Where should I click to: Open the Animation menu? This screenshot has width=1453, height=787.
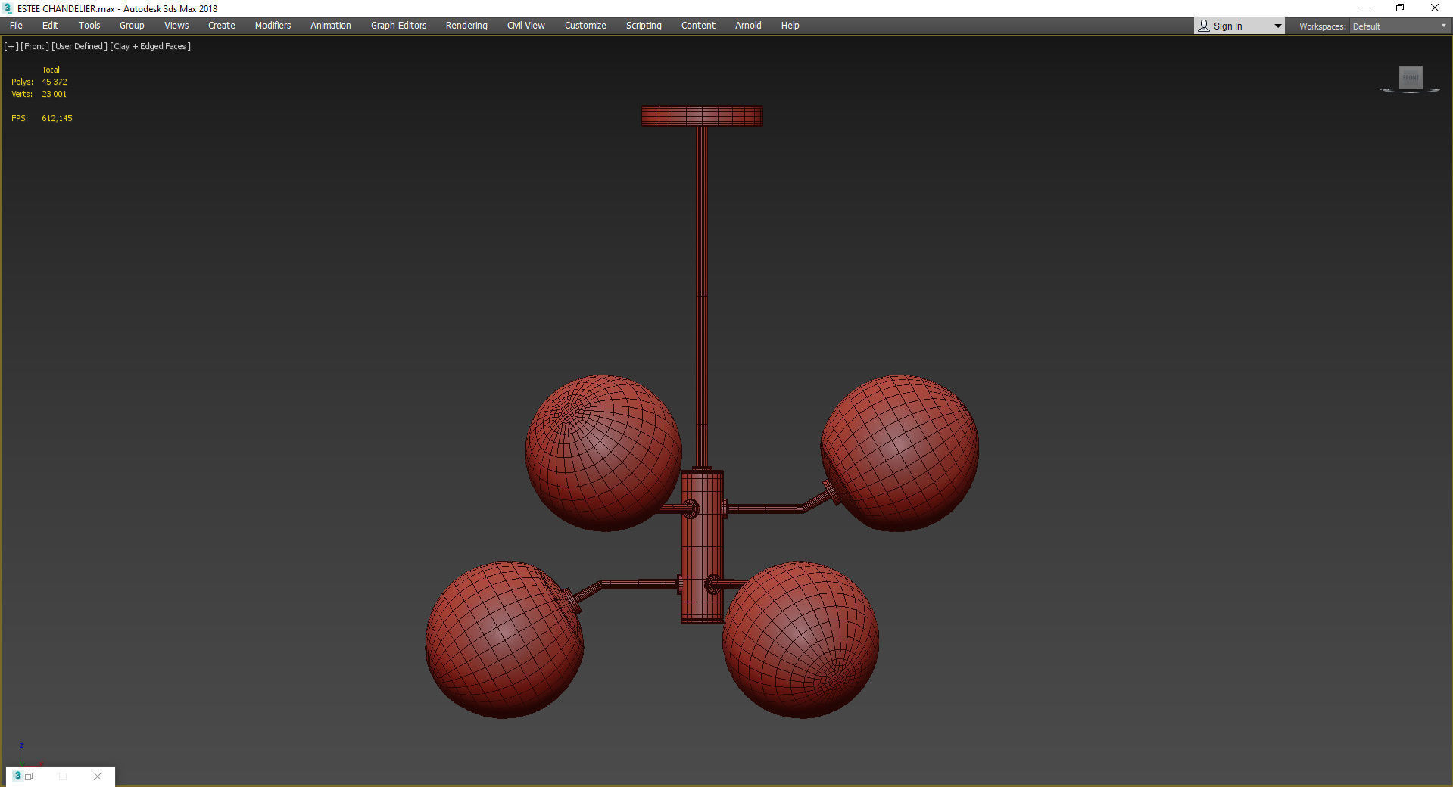tap(331, 26)
